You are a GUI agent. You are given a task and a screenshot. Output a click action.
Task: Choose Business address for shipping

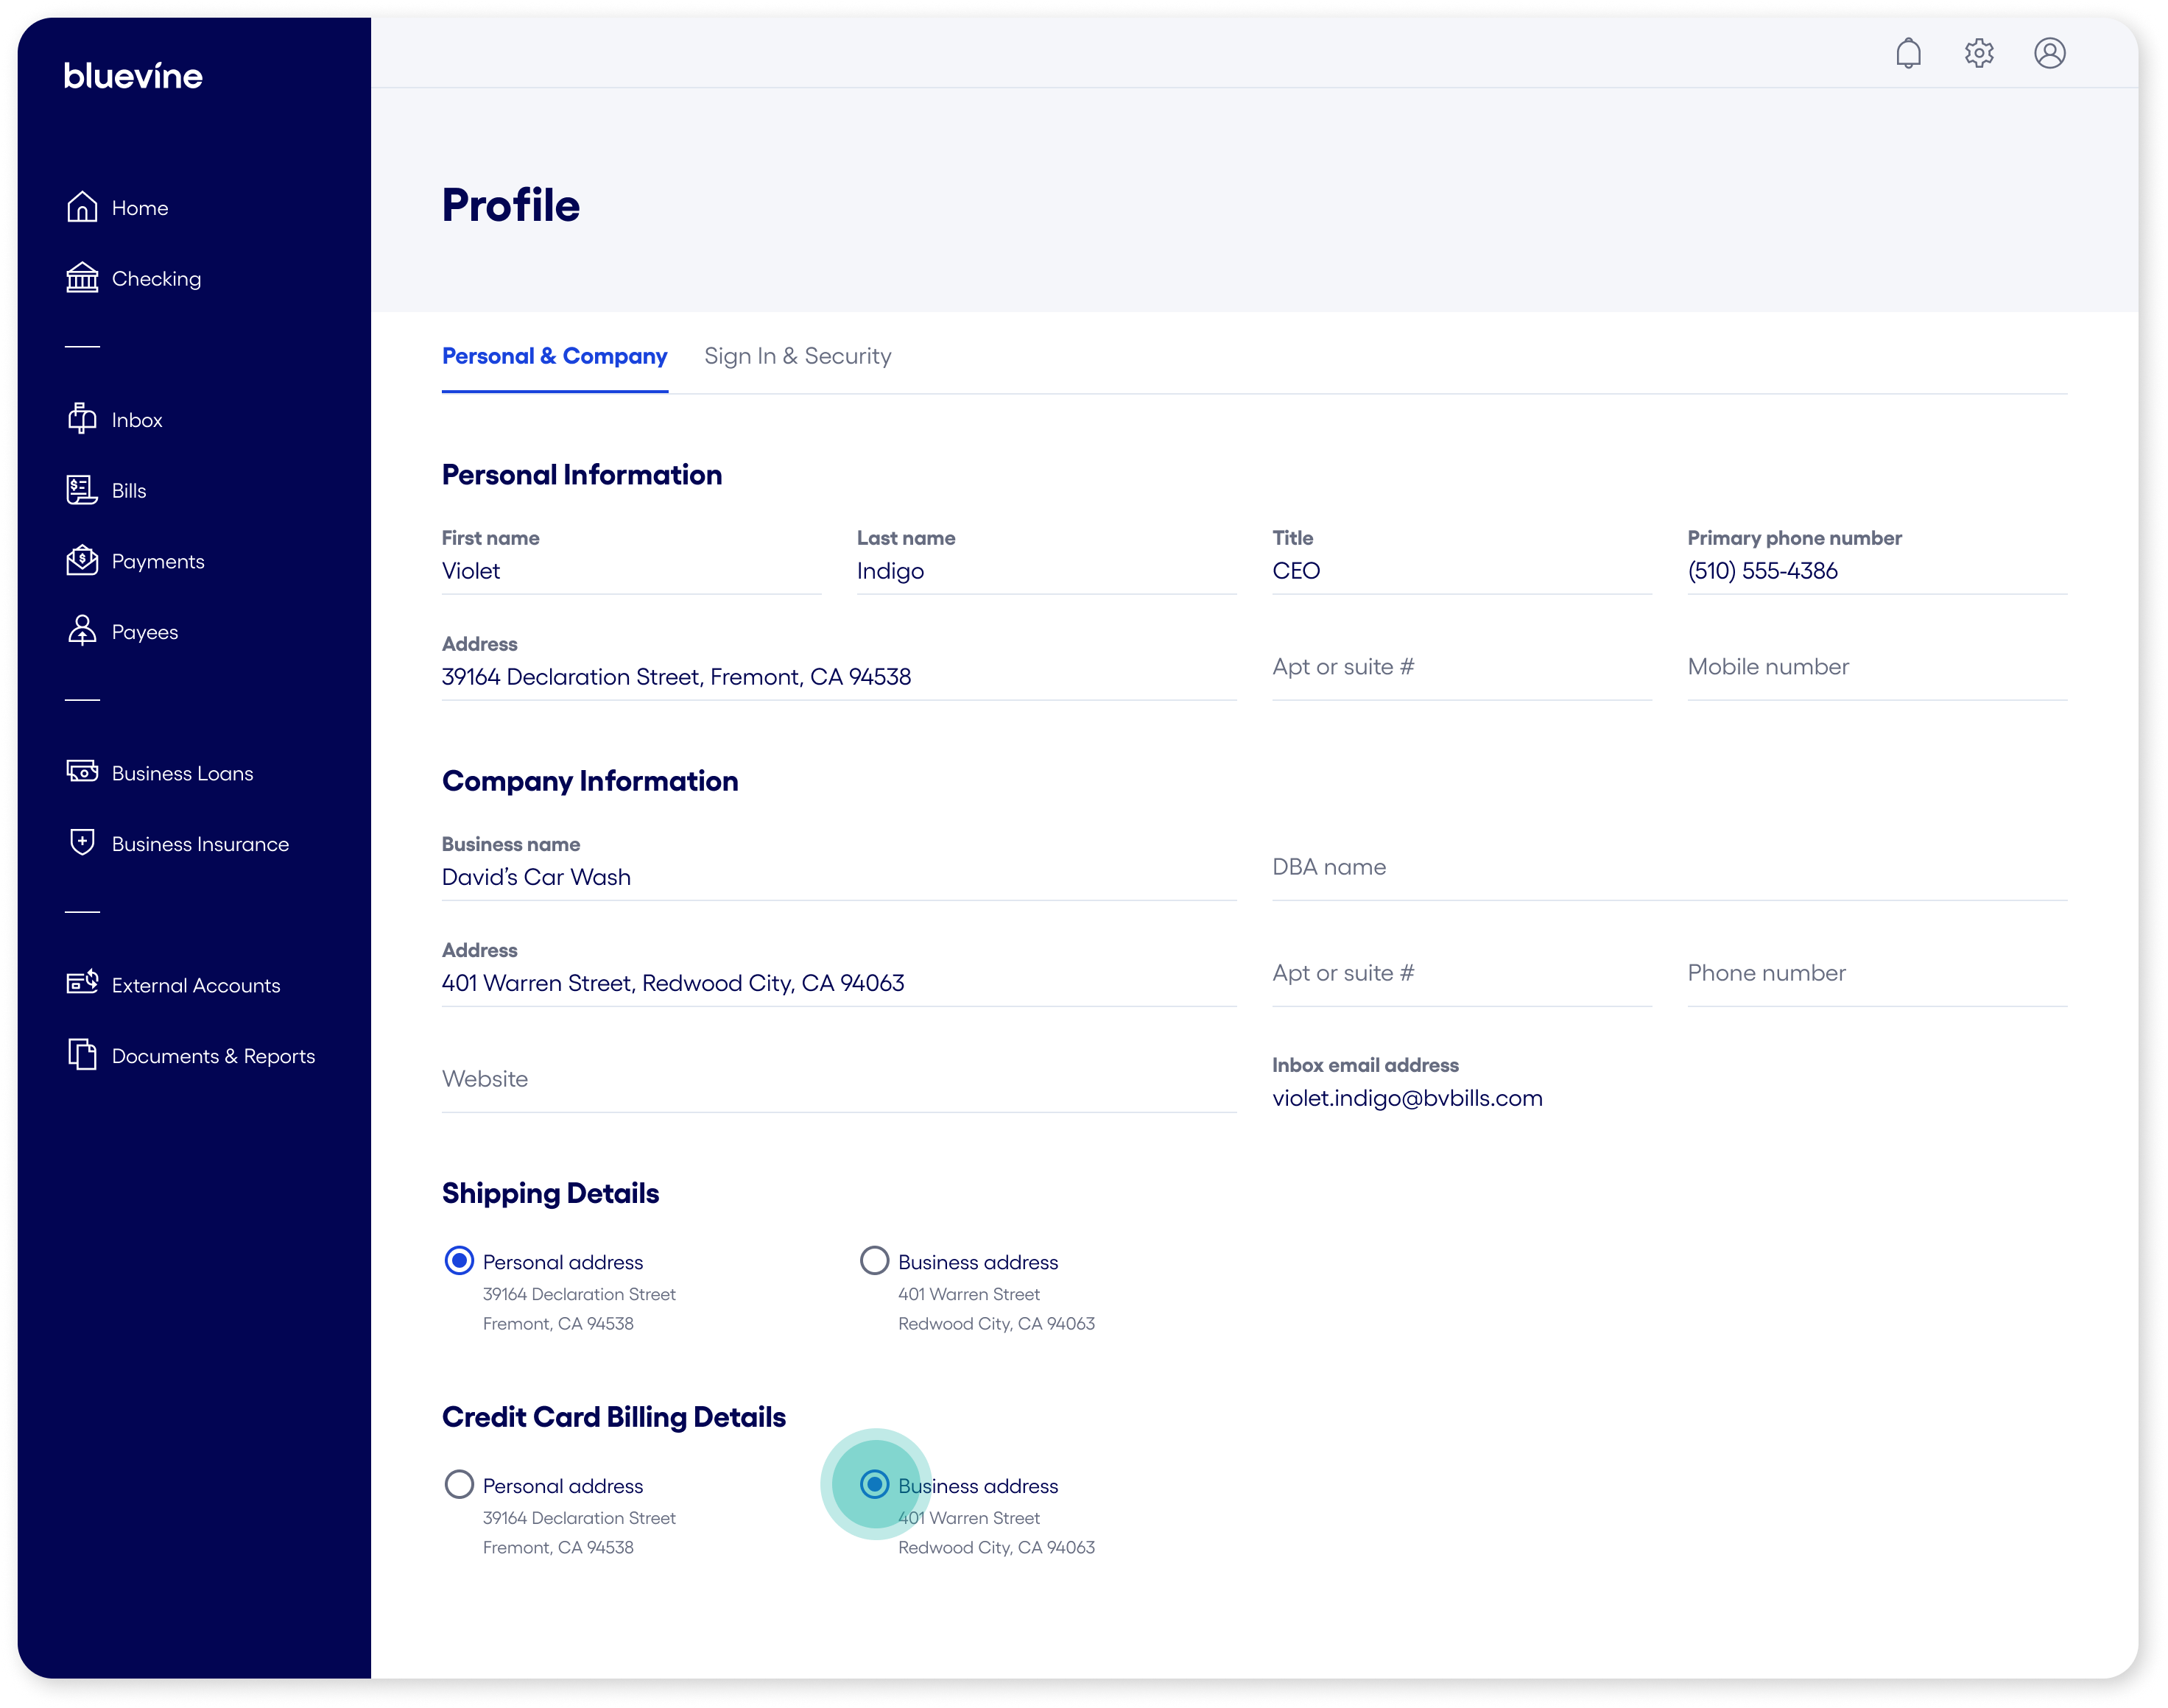(874, 1261)
